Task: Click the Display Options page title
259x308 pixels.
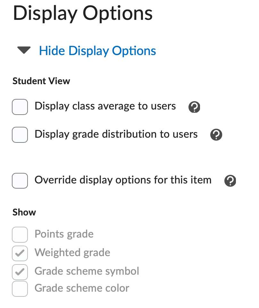Action: pyautogui.click(x=83, y=13)
